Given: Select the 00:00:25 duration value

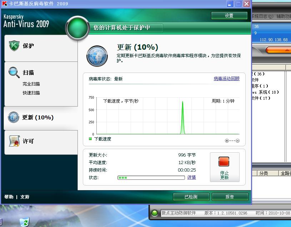Looking at the screenshot, I should [187, 170].
